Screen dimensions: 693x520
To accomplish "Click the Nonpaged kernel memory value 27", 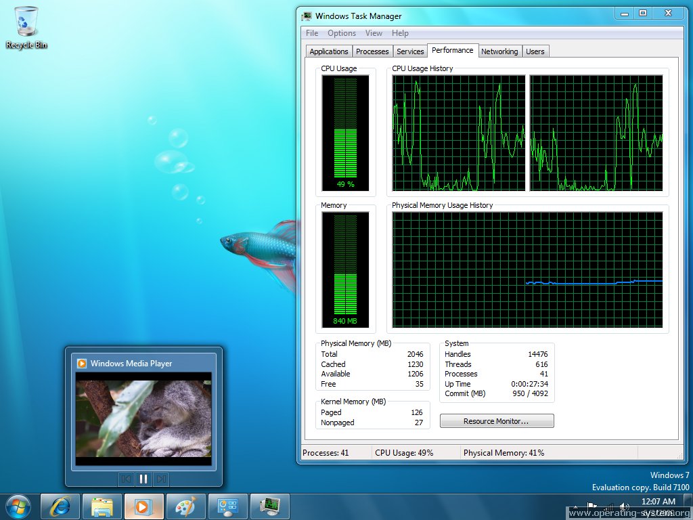I will tap(419, 422).
